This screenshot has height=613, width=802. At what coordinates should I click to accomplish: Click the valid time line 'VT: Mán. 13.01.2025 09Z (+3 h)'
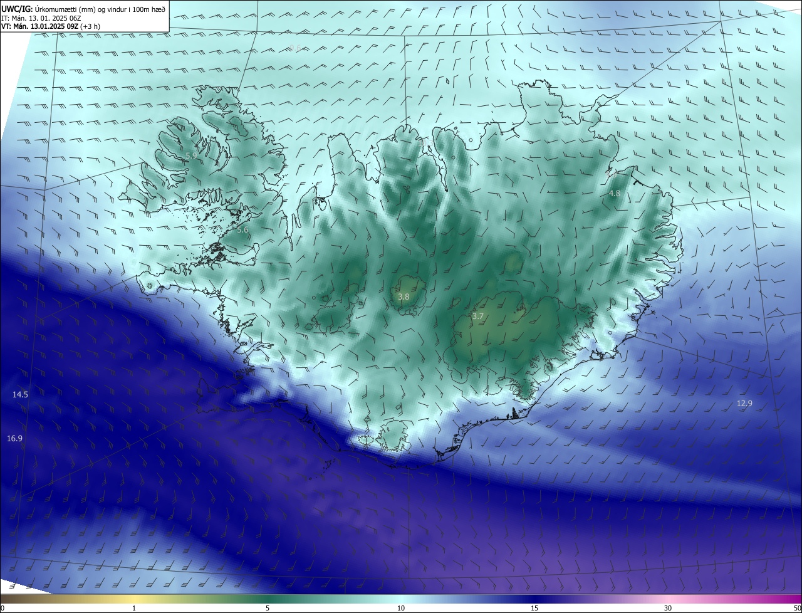click(51, 26)
